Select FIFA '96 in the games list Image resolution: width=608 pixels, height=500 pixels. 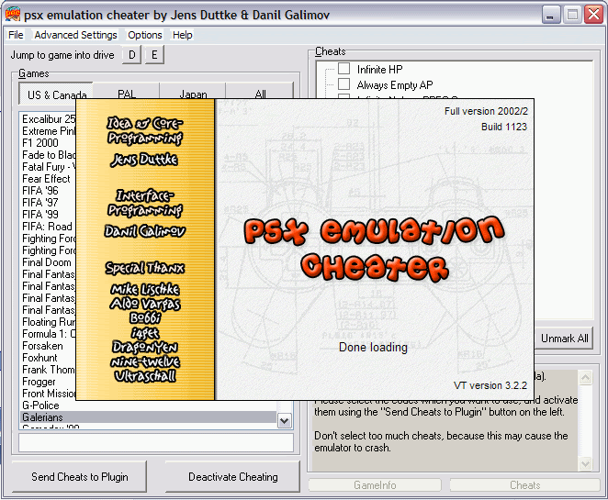pyautogui.click(x=39, y=191)
